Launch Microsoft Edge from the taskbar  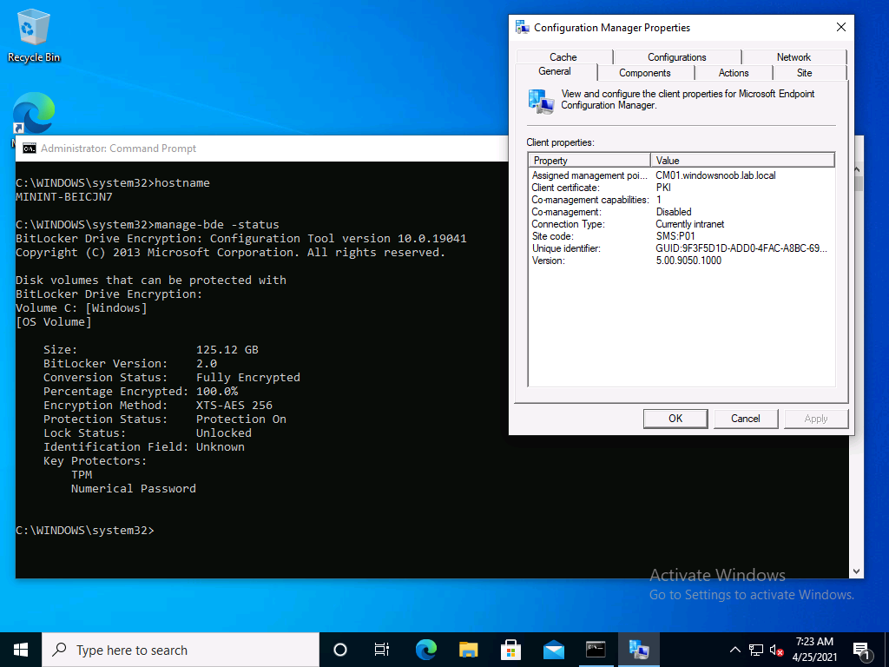(425, 650)
